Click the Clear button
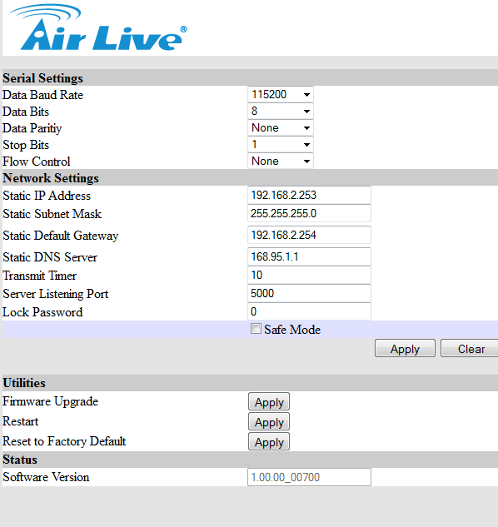Viewport: 498px width, 527px height. coord(470,349)
